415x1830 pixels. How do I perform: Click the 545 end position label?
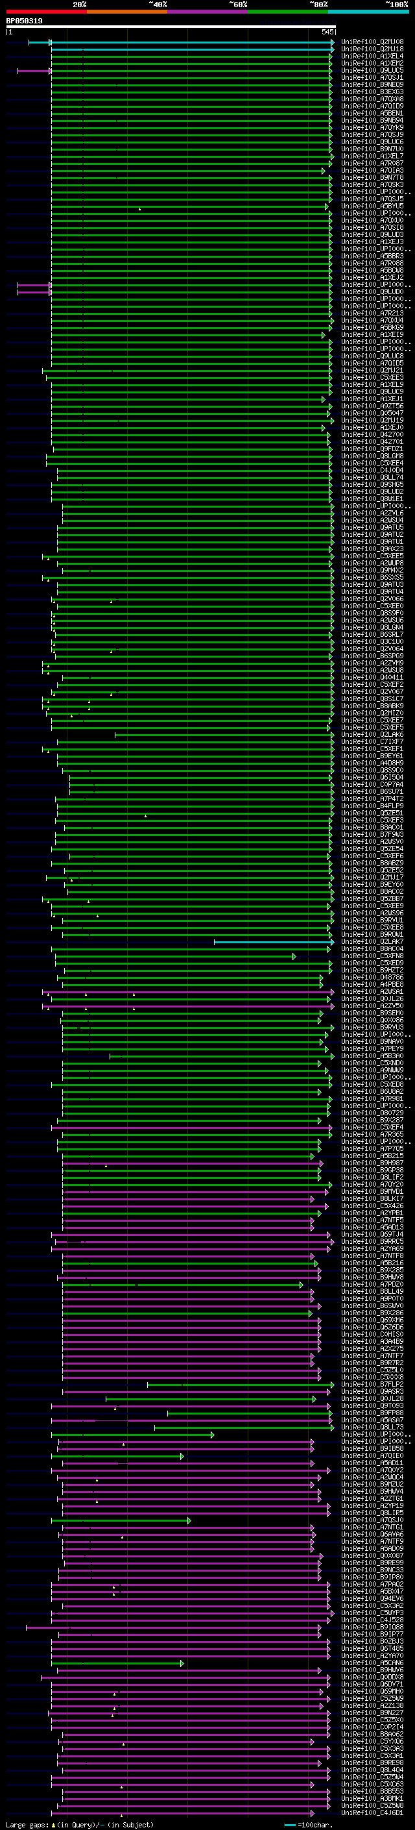(327, 32)
